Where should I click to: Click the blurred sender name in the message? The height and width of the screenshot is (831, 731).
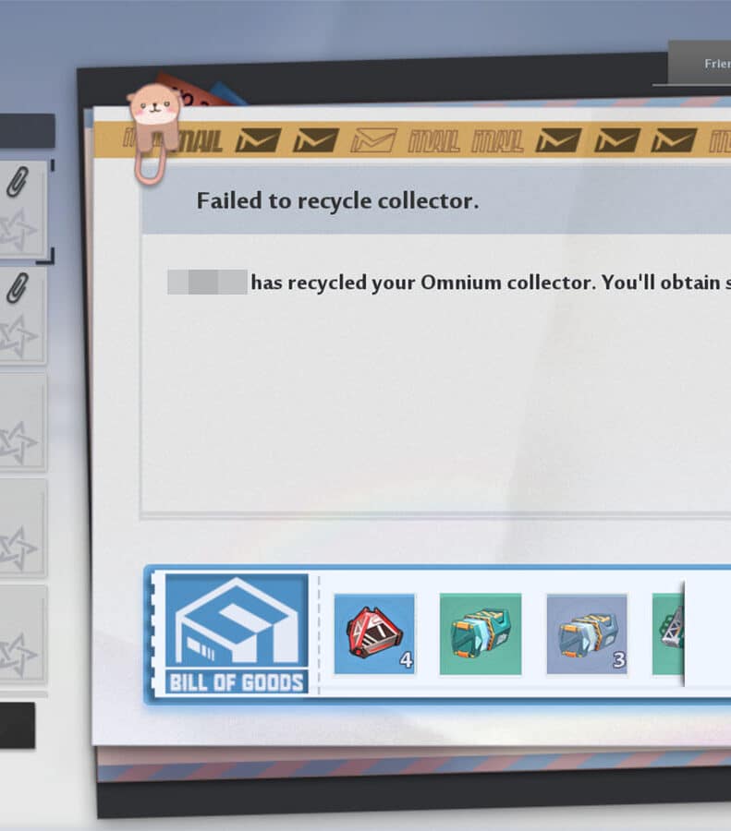(207, 282)
